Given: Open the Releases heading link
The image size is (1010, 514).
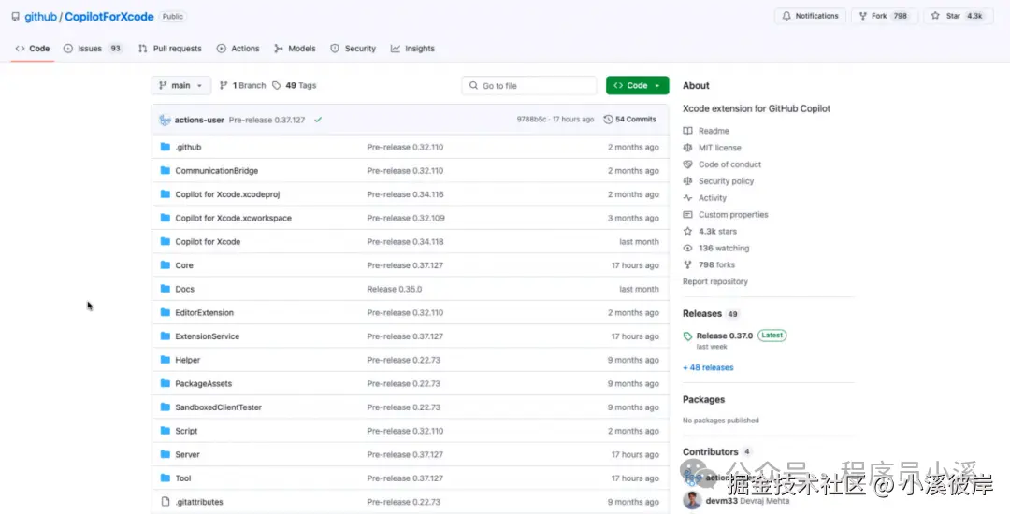Looking at the screenshot, I should pos(702,313).
